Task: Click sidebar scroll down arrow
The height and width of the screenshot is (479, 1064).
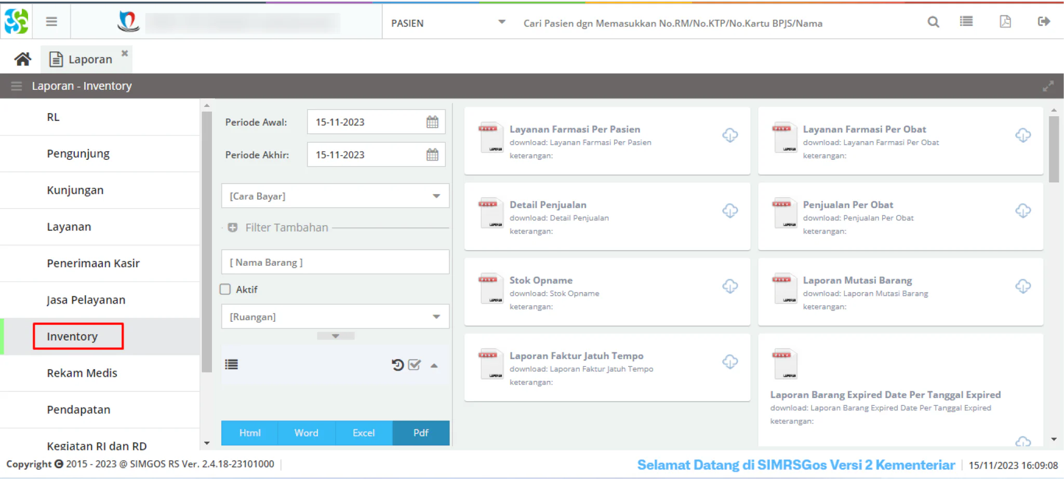Action: (x=207, y=443)
